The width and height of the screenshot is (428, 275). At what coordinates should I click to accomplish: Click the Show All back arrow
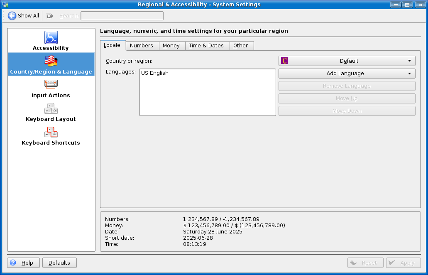coord(12,16)
